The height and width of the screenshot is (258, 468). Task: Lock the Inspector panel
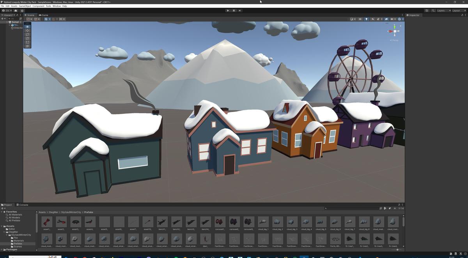click(x=462, y=15)
